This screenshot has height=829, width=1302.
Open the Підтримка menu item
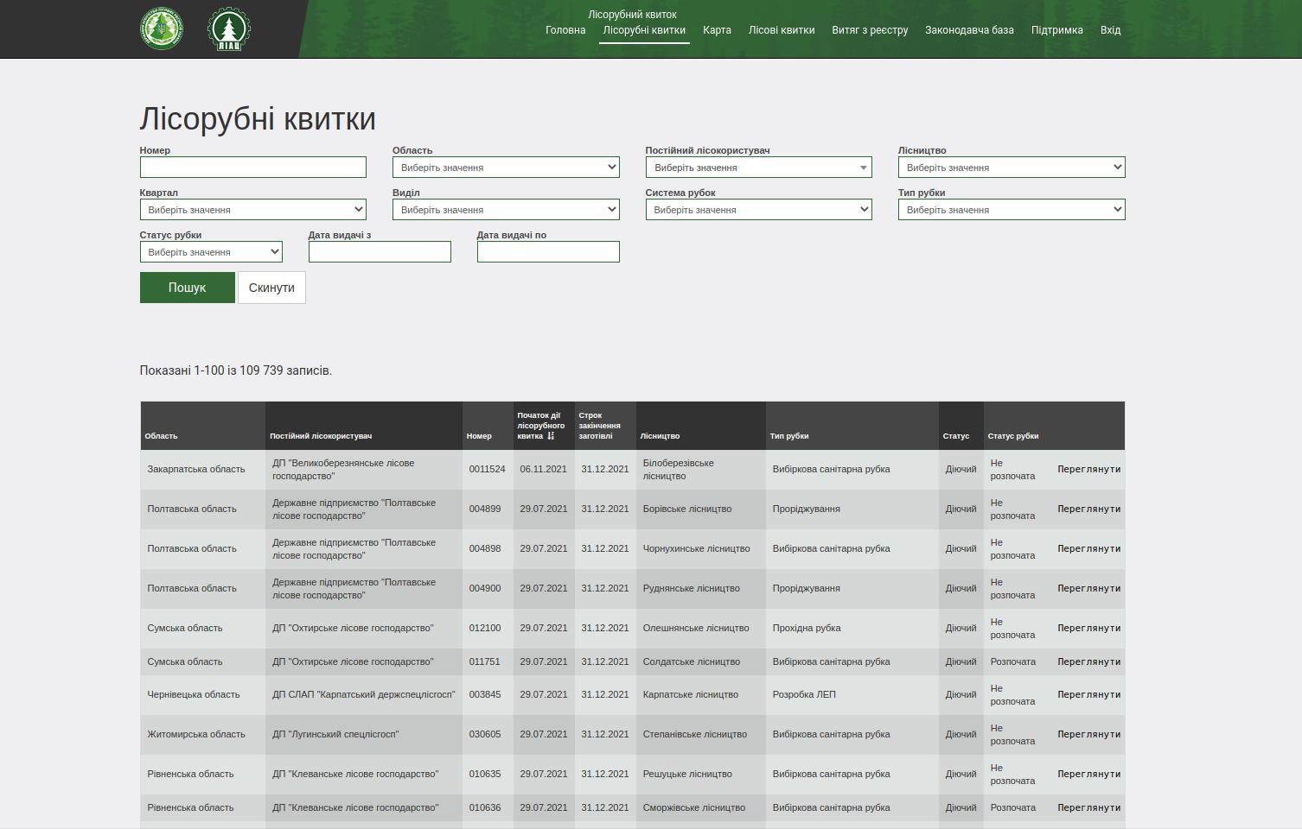tap(1056, 30)
